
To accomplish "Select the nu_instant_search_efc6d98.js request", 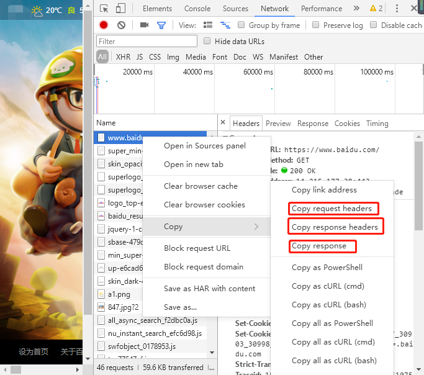I will point(150,333).
